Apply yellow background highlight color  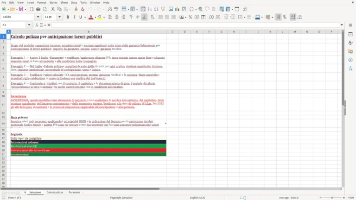100,17
